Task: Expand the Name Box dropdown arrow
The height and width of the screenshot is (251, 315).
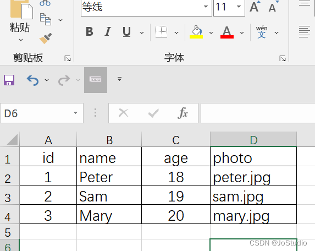Action: click(75, 113)
